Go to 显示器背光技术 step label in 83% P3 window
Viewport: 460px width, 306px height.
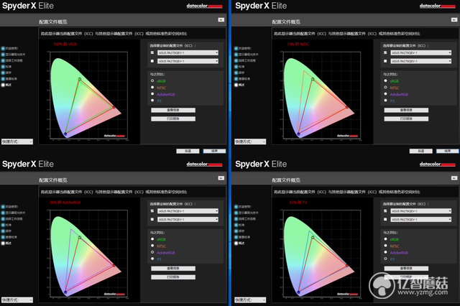pyautogui.click(x=249, y=213)
